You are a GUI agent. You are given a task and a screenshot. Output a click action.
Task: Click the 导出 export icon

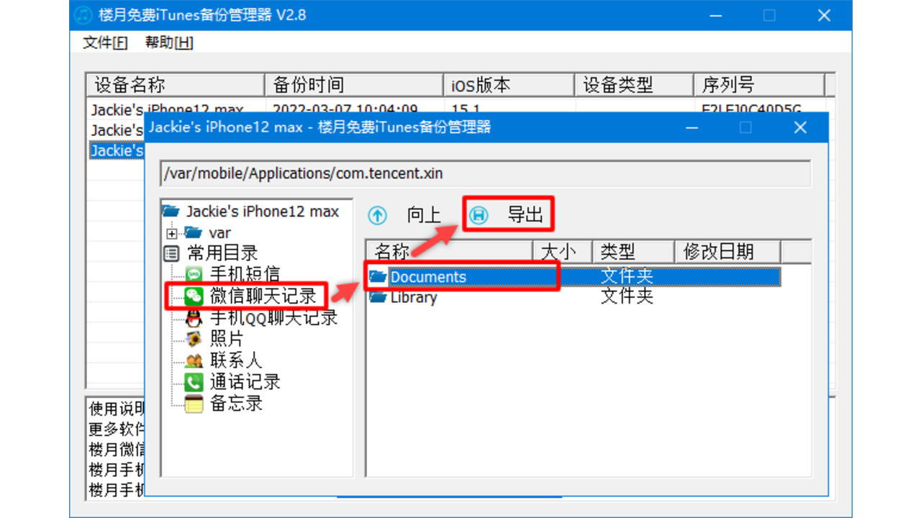click(x=478, y=214)
